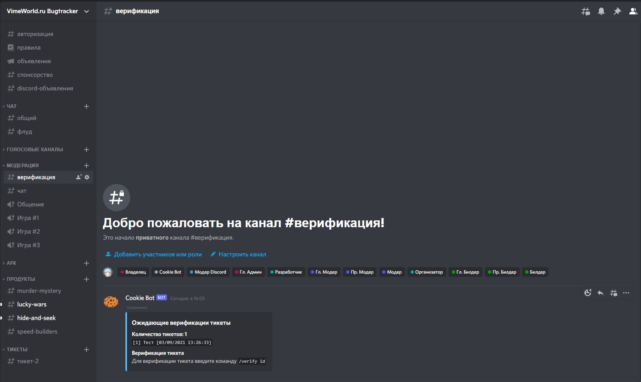Open threads icon in channel header
The height and width of the screenshot is (382, 641).
click(x=585, y=11)
